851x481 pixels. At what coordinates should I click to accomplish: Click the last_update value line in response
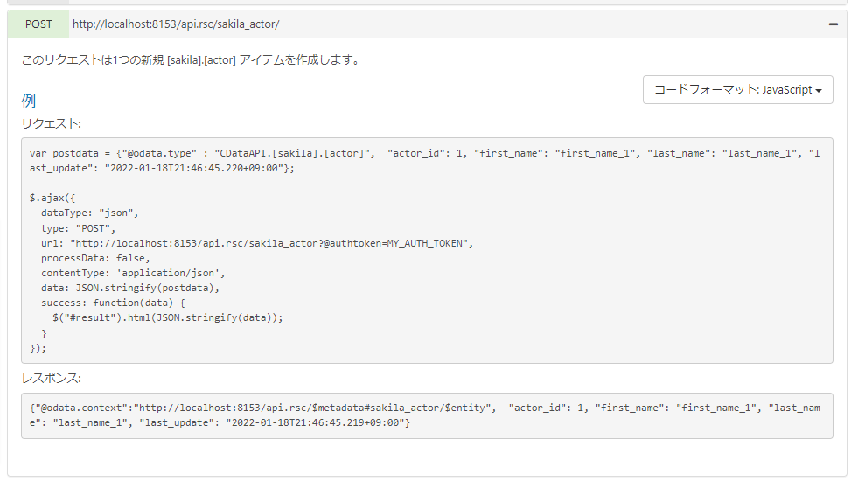220,423
